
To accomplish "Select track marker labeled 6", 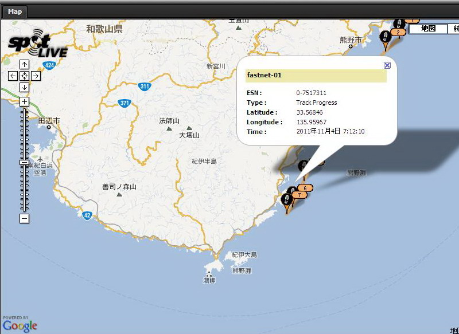I will coord(306,188).
